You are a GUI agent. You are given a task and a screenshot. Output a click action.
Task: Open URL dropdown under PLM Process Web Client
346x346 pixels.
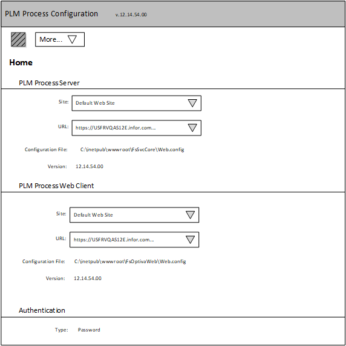(134, 240)
